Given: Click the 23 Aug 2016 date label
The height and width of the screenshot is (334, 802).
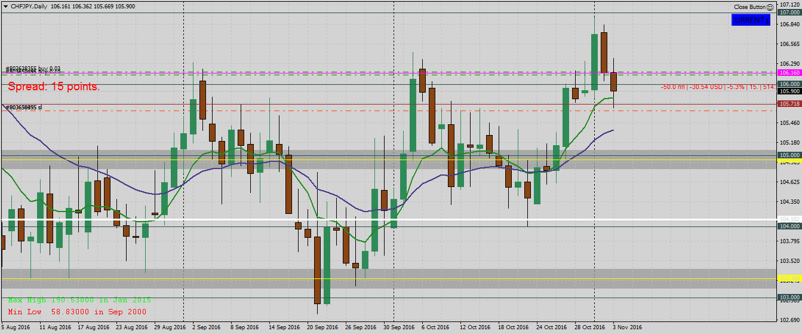Looking at the screenshot, I should (x=131, y=327).
